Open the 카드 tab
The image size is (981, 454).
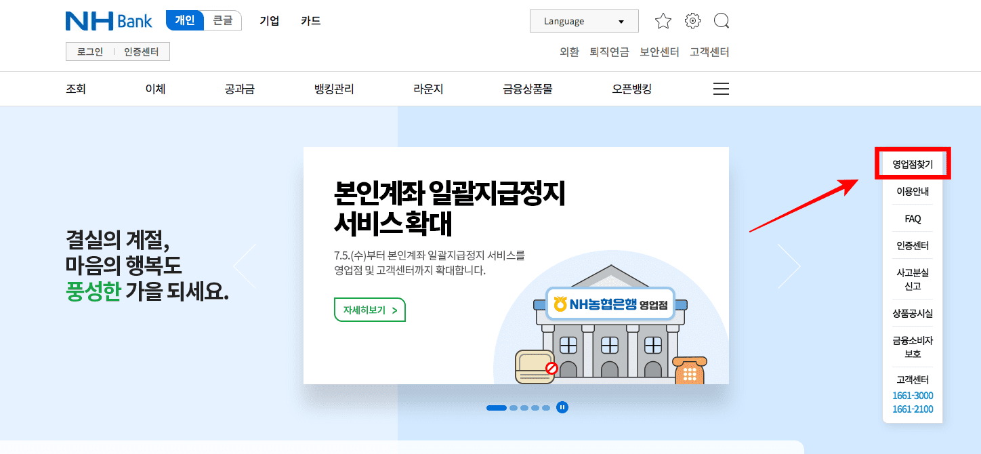tap(311, 21)
